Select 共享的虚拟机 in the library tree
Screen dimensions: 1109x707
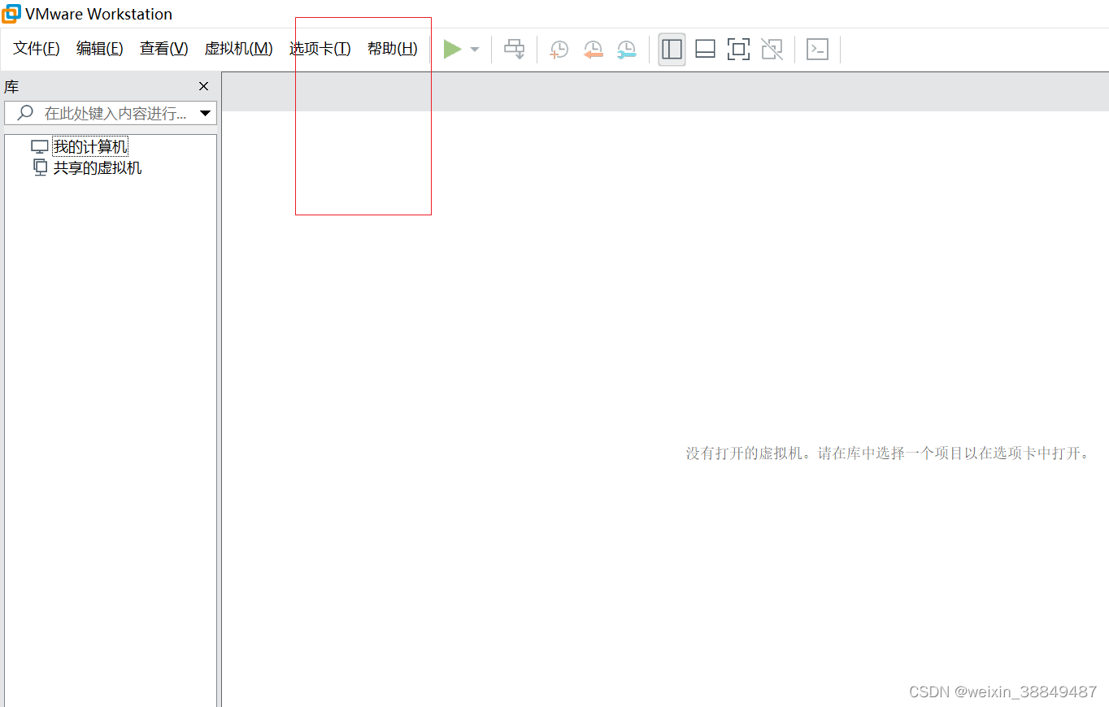(98, 168)
